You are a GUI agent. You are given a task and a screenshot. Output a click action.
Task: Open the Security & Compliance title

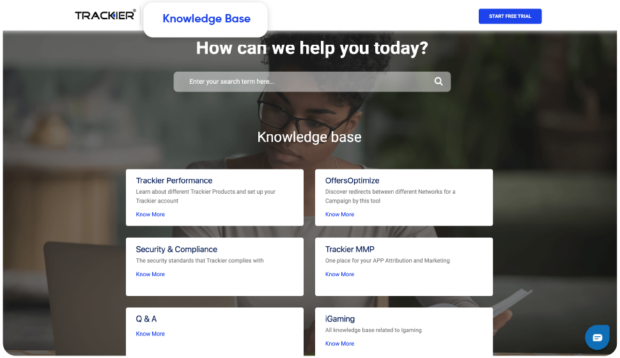pos(176,249)
